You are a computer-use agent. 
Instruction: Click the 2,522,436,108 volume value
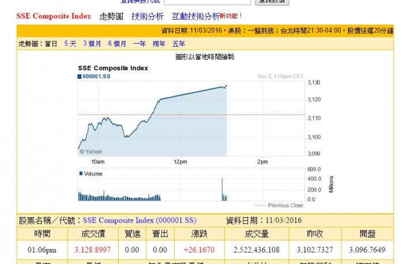coord(256,250)
